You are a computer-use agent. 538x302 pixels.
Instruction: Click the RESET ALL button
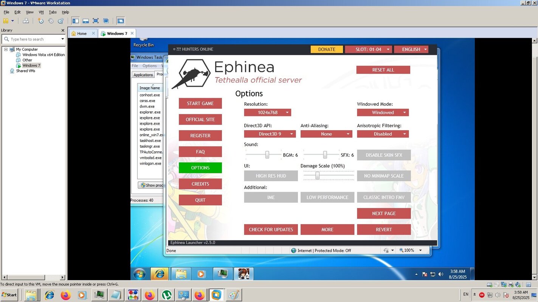click(383, 70)
